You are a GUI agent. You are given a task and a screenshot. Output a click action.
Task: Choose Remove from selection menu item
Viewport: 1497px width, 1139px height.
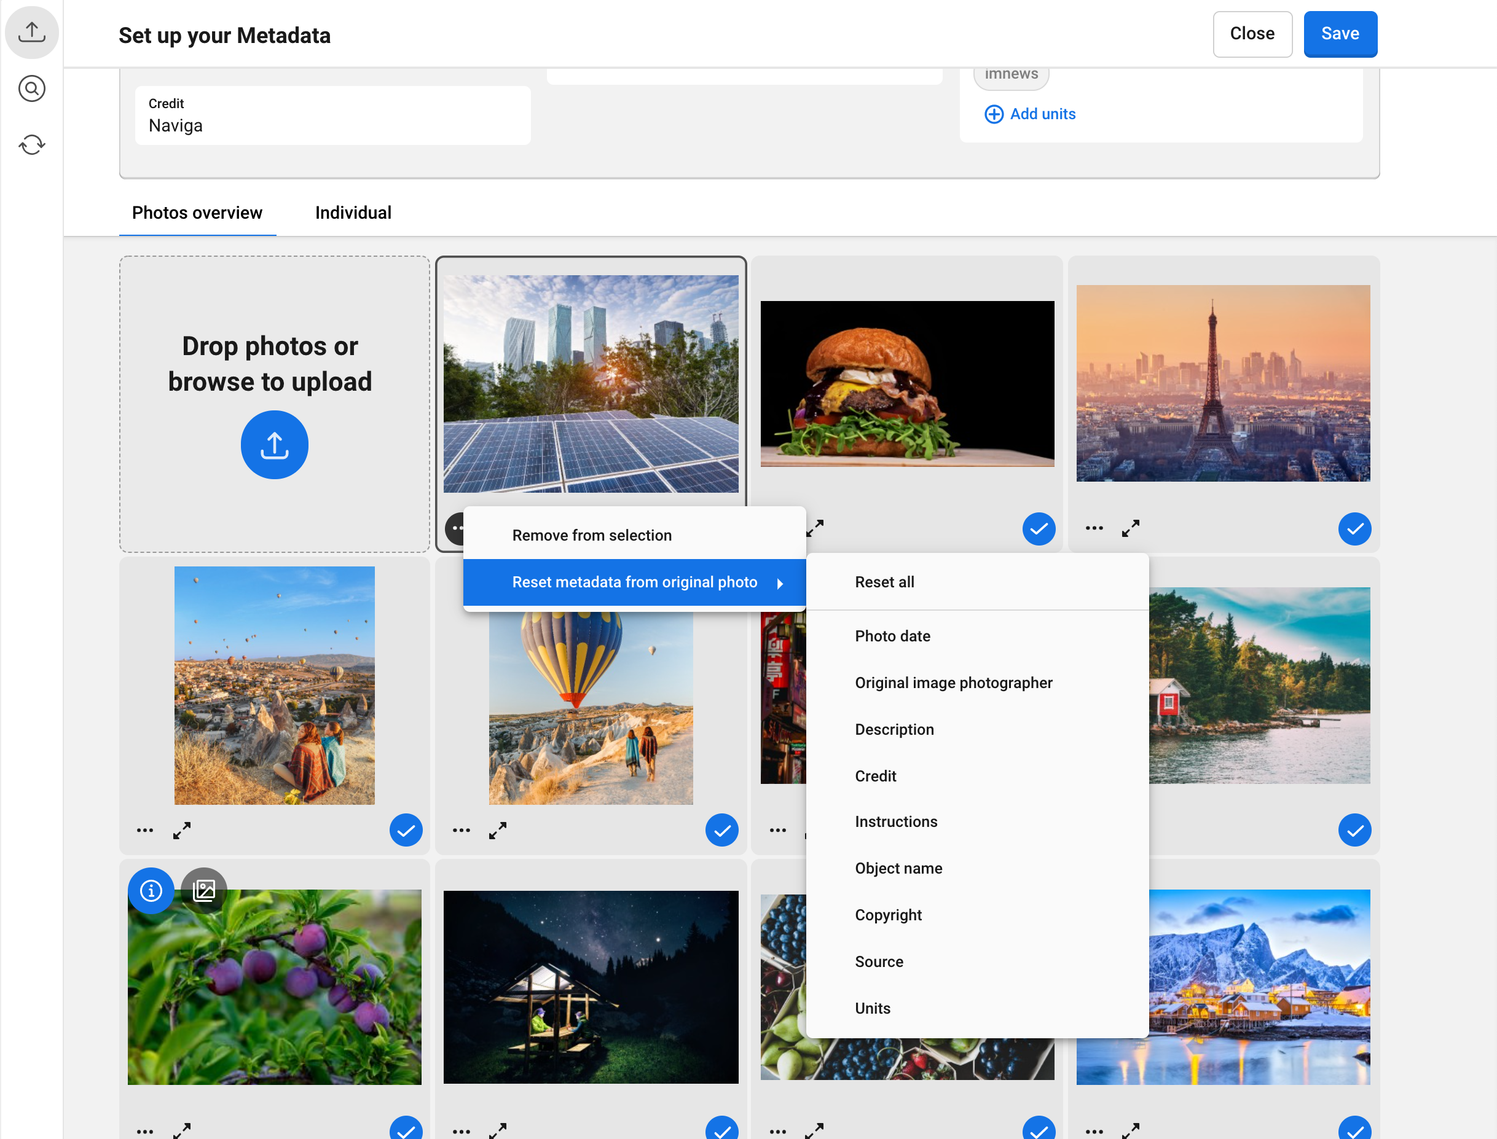(x=591, y=536)
